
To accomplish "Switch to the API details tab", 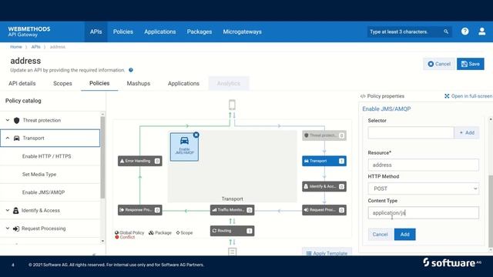I will point(22,84).
